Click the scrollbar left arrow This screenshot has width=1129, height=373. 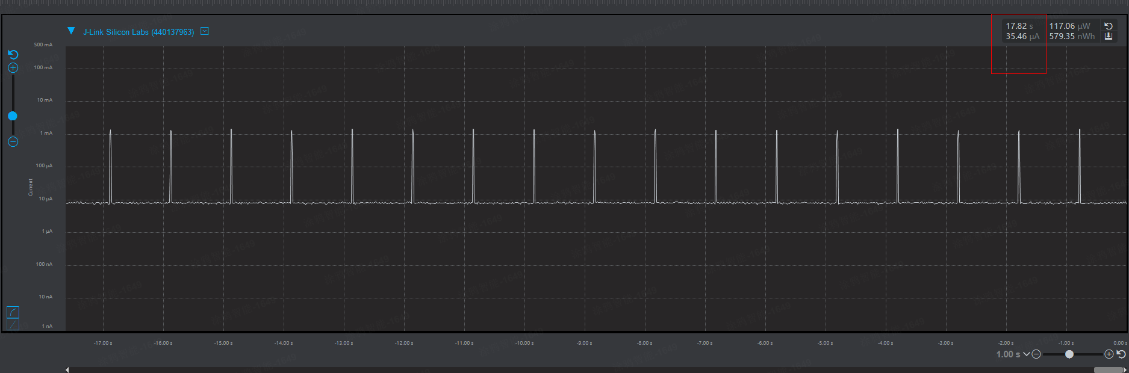tap(67, 370)
